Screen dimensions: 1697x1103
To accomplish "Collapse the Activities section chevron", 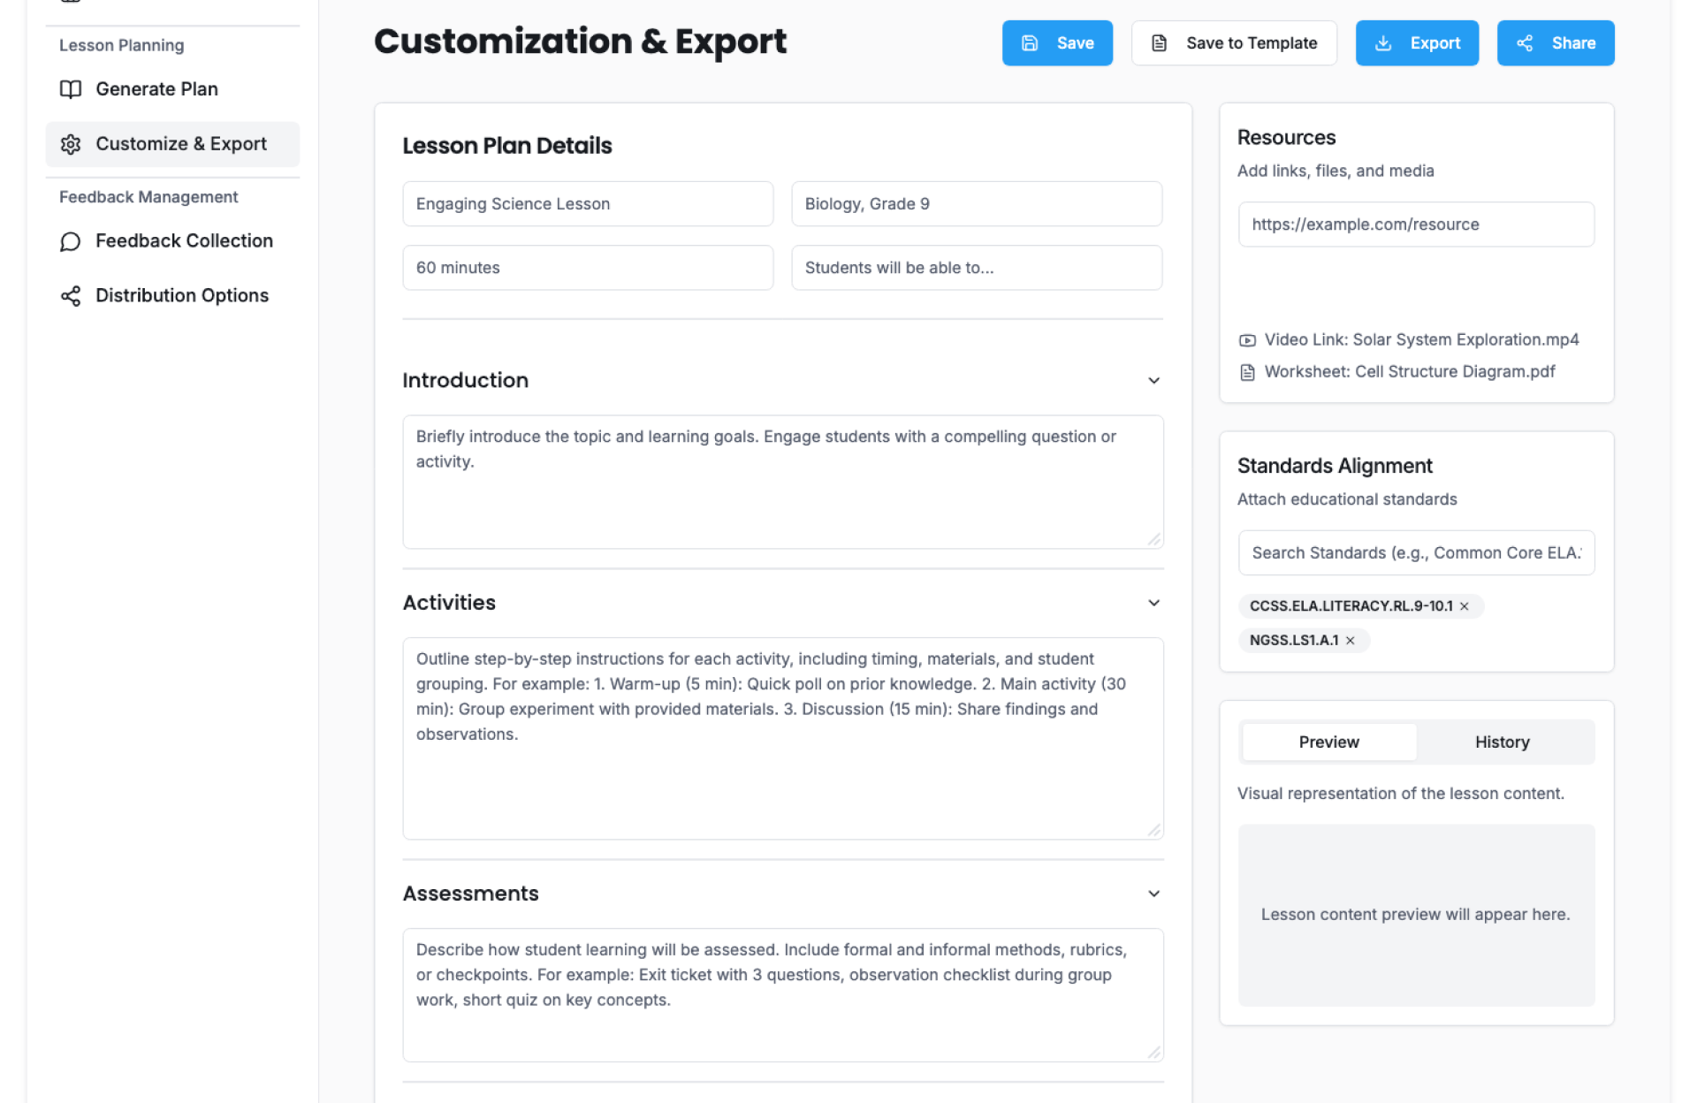I will [x=1153, y=603].
